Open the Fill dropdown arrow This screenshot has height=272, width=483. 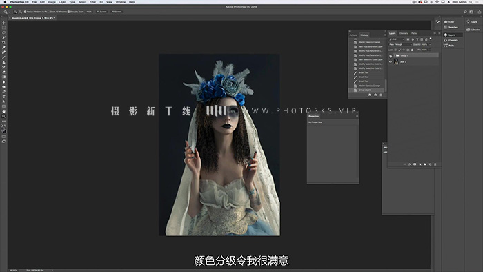pyautogui.click(x=430, y=50)
